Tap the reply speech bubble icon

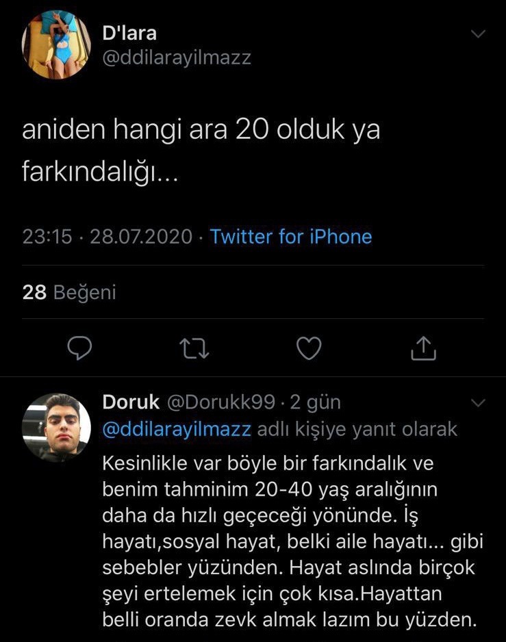point(80,348)
